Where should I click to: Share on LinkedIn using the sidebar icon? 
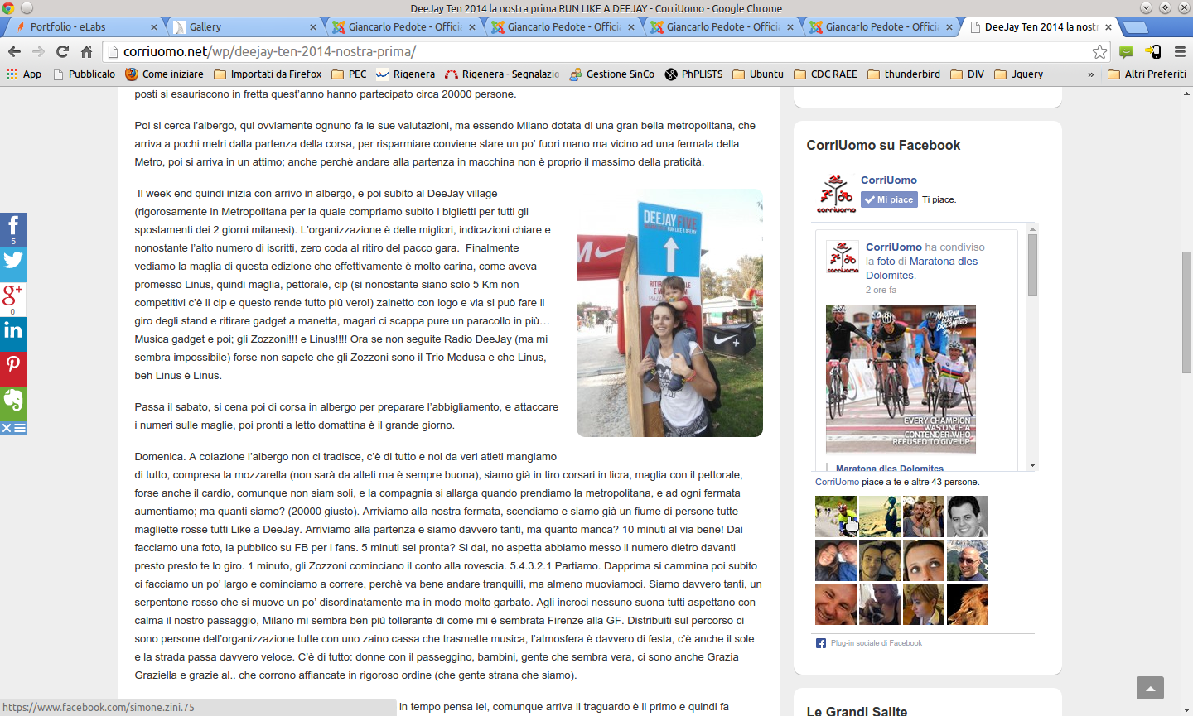(x=13, y=334)
